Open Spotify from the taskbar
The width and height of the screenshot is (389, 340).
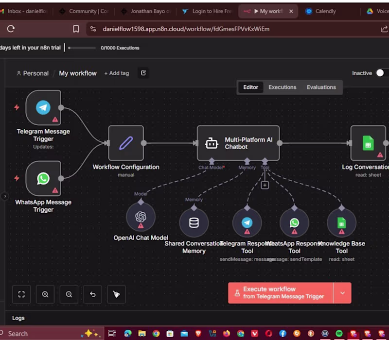(x=339, y=334)
